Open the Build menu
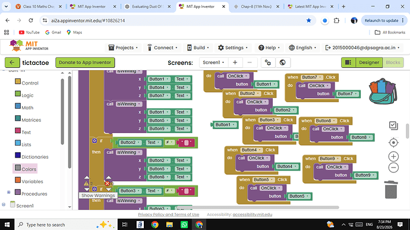 pyautogui.click(x=198, y=48)
